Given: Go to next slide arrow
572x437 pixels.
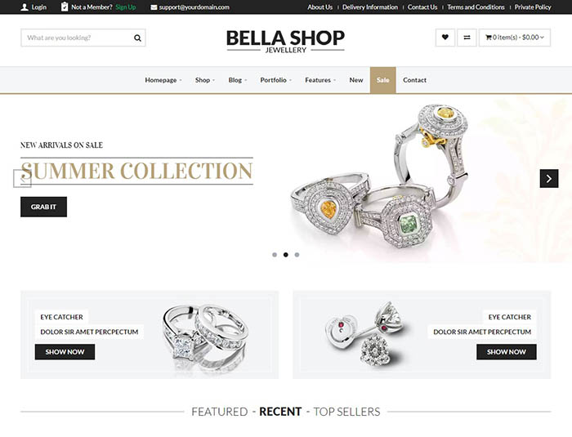Looking at the screenshot, I should pyautogui.click(x=548, y=178).
